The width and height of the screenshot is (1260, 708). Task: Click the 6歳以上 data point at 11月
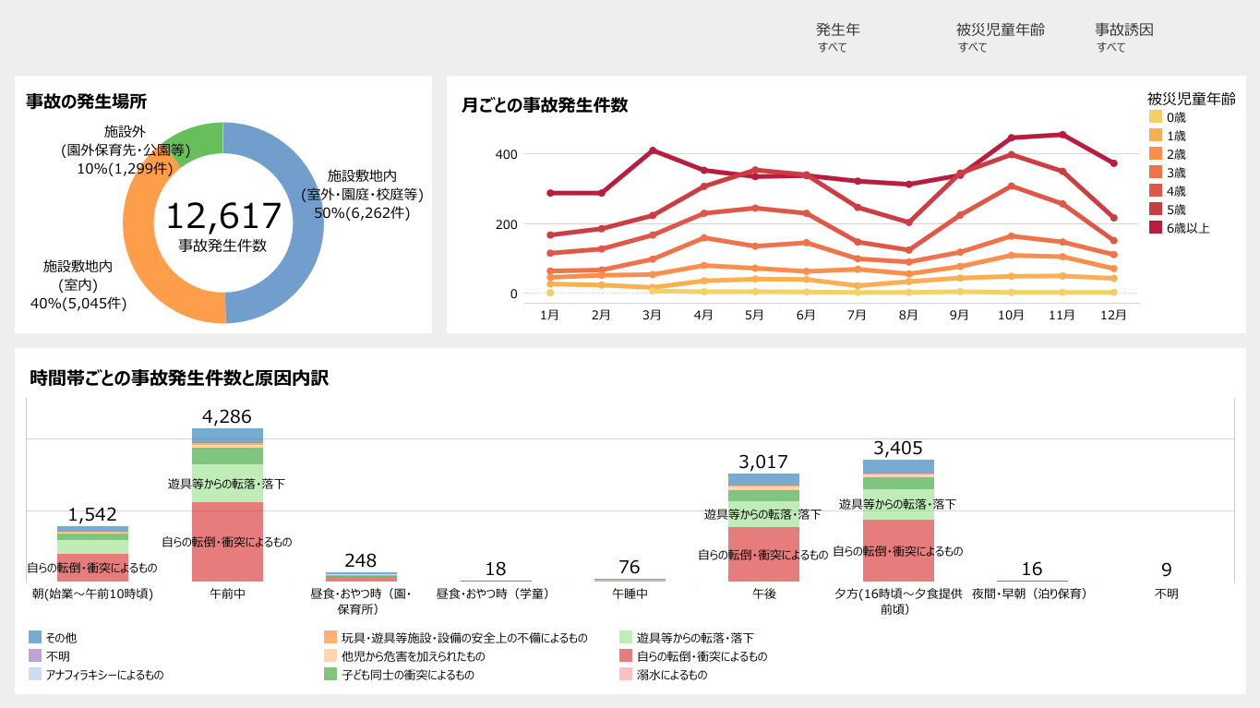(x=1062, y=135)
